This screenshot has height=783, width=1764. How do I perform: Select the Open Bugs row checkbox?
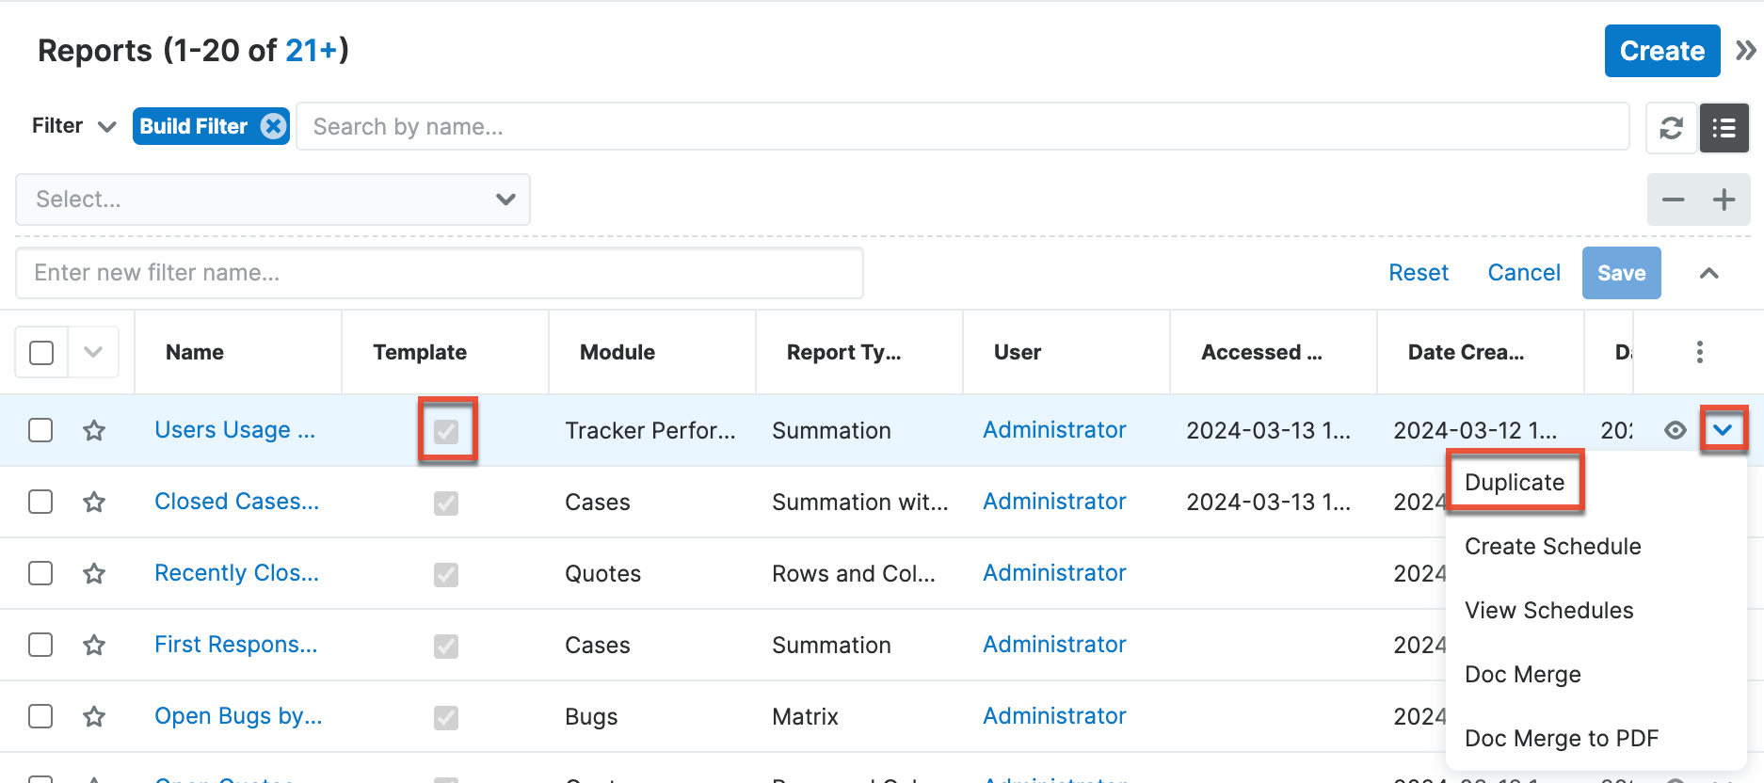tap(40, 716)
